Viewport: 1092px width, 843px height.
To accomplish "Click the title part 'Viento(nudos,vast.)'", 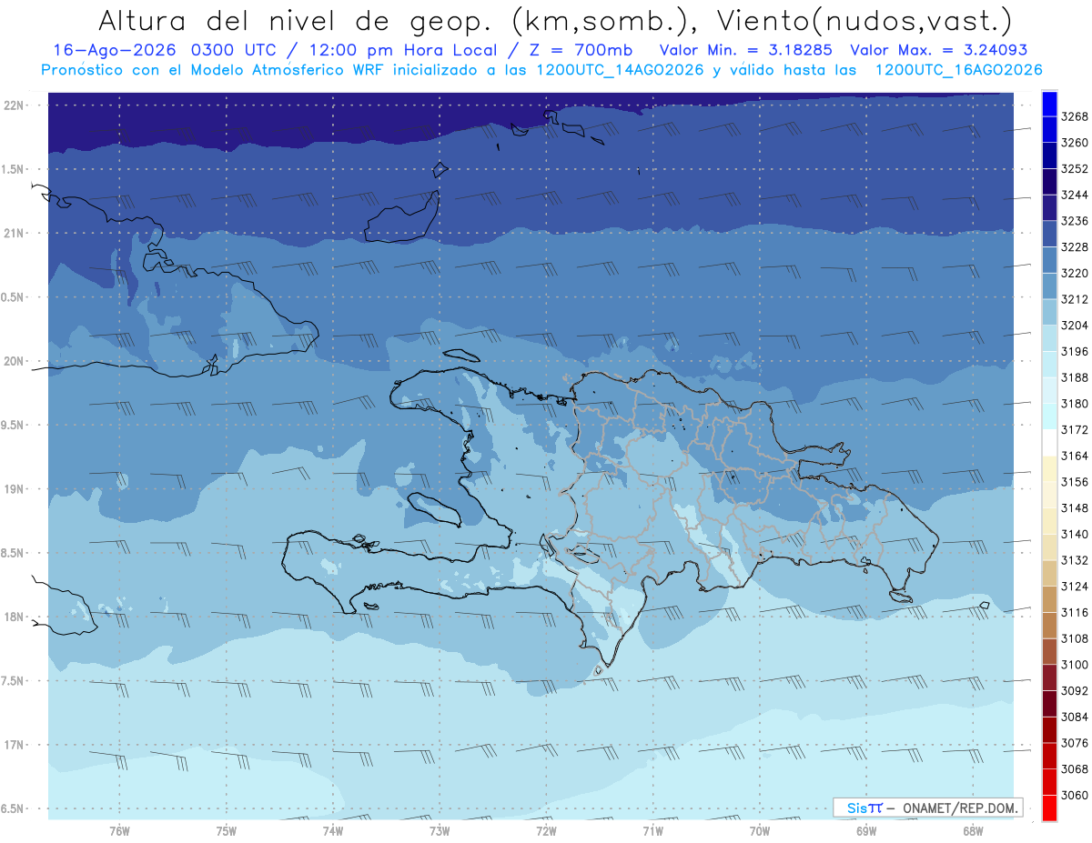I will [x=863, y=19].
